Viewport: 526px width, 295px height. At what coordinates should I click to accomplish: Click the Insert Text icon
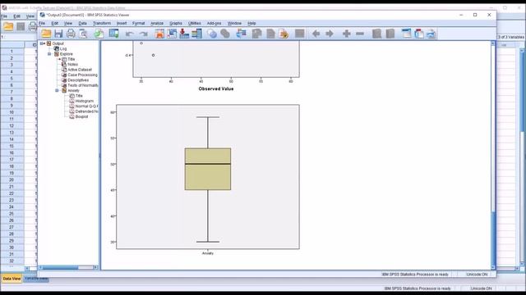click(431, 34)
